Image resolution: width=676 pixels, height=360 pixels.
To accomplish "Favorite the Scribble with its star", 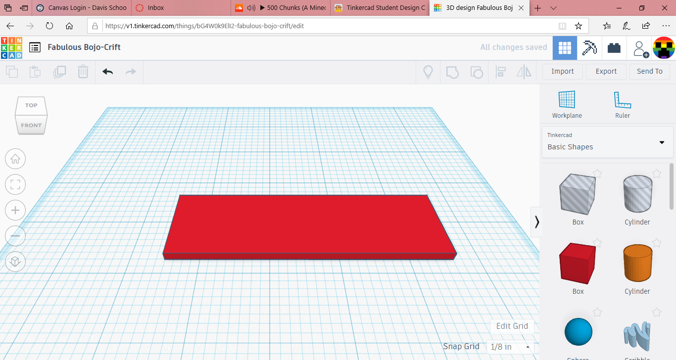I will (x=657, y=312).
